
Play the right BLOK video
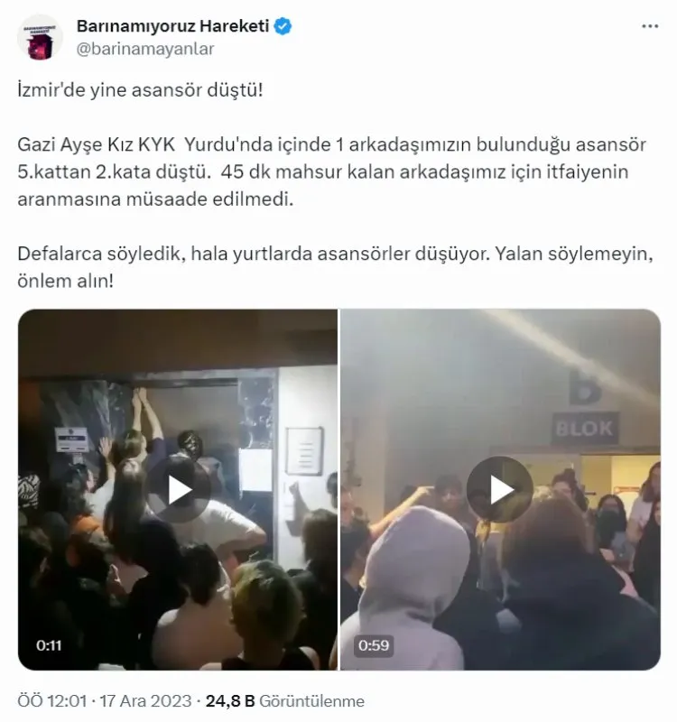(500, 489)
